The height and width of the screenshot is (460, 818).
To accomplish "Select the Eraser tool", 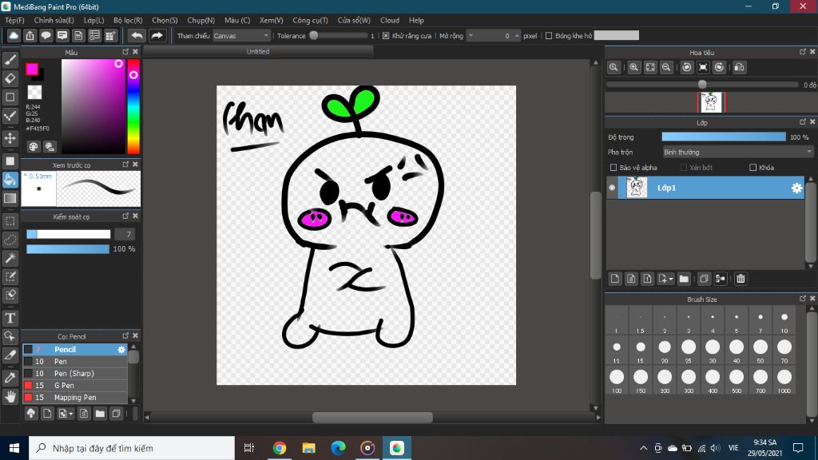I will 10,79.
